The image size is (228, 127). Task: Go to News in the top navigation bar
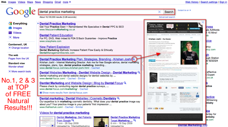pyautogui.click(x=38, y=2)
